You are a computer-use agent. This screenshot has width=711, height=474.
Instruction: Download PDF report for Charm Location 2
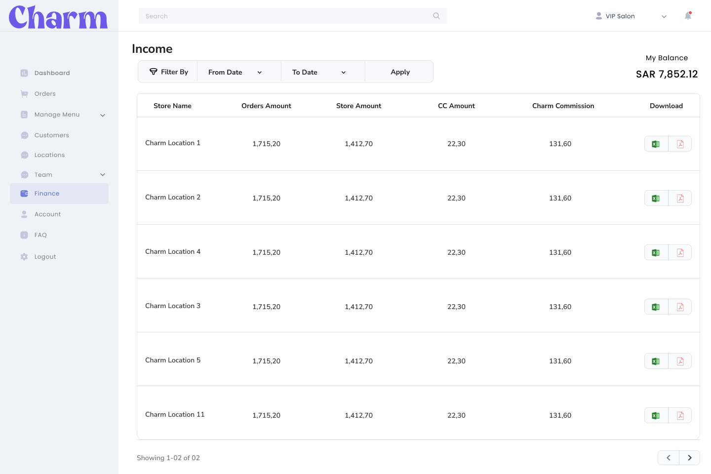680,198
